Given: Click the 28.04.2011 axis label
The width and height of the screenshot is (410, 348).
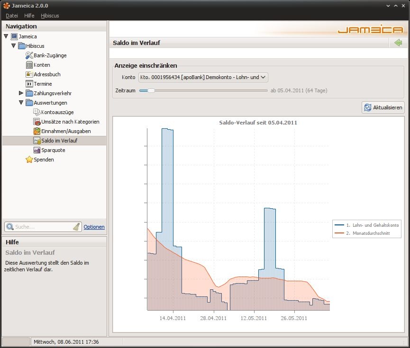Looking at the screenshot, I should pos(213,318).
